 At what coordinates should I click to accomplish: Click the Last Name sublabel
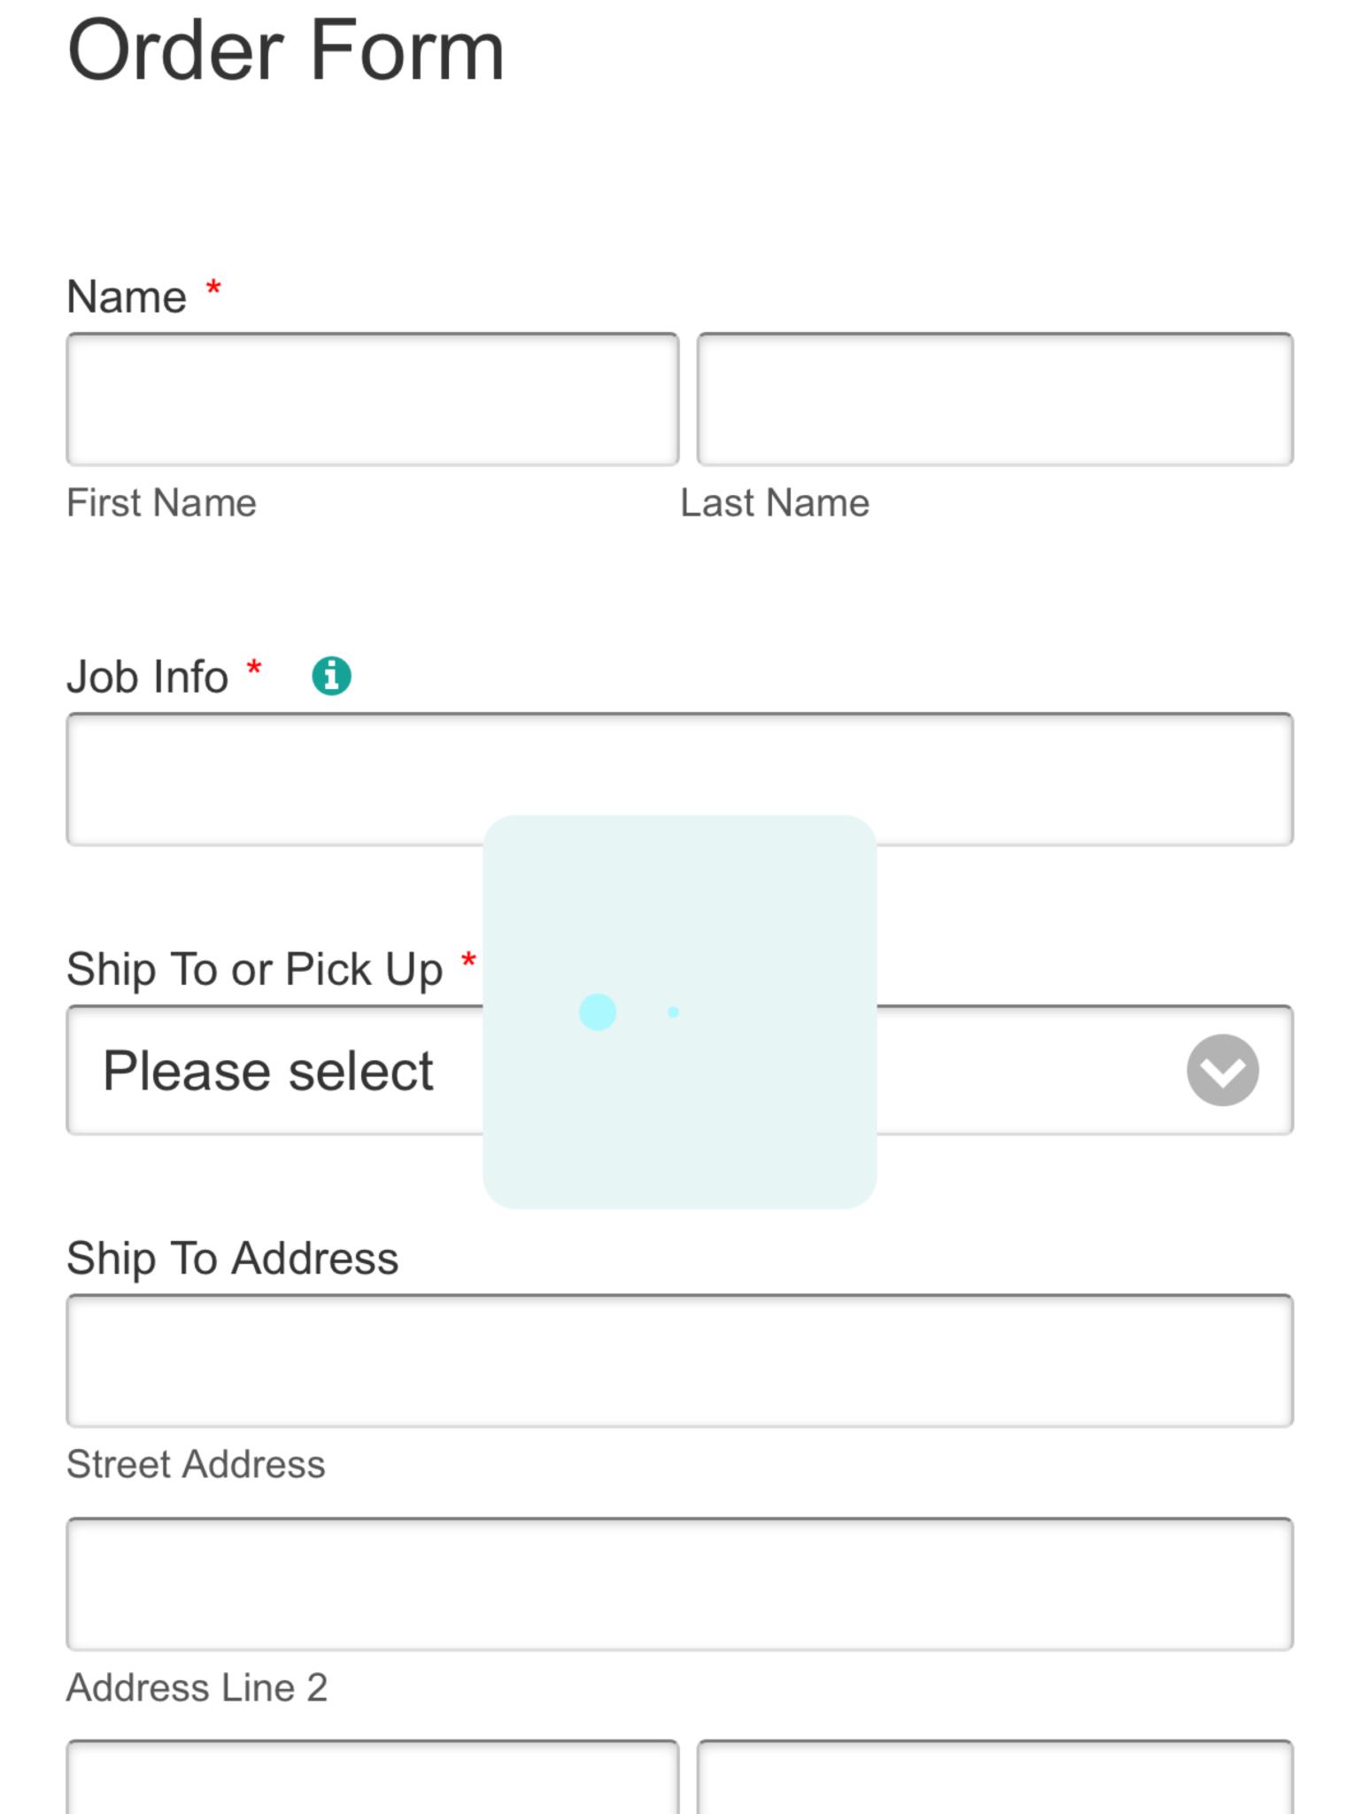pyautogui.click(x=775, y=503)
